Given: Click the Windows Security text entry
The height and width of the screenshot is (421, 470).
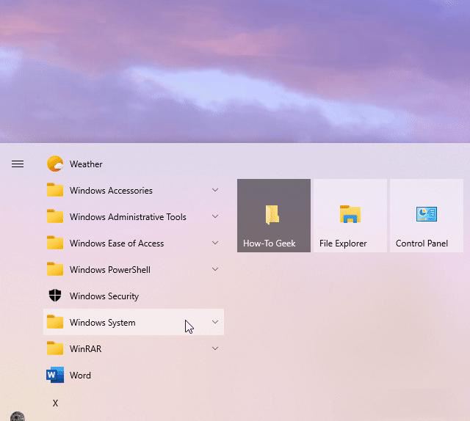Looking at the screenshot, I should coord(104,296).
